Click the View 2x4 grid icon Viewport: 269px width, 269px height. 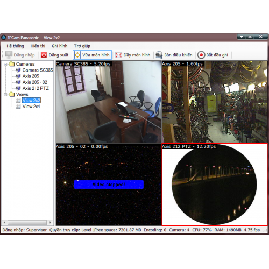[18, 107]
